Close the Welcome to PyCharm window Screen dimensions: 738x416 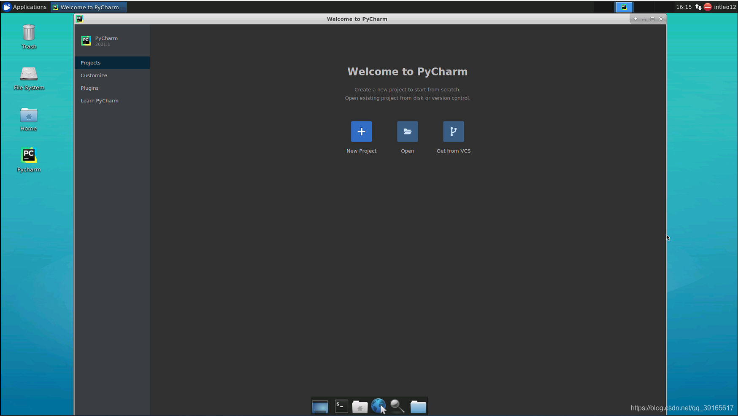coord(661,19)
